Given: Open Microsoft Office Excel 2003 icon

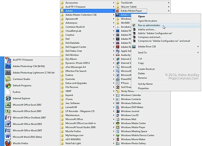Looking at the screenshot, I should tap(8, 105).
